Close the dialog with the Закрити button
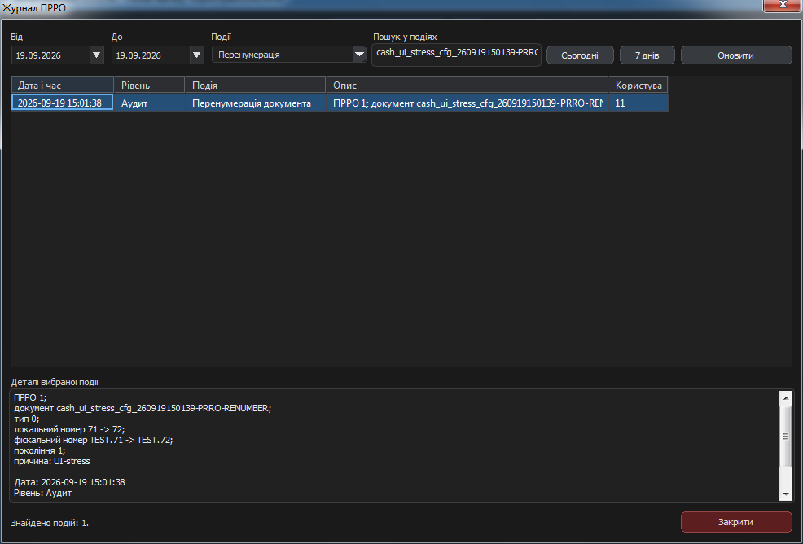The width and height of the screenshot is (803, 544). point(736,522)
